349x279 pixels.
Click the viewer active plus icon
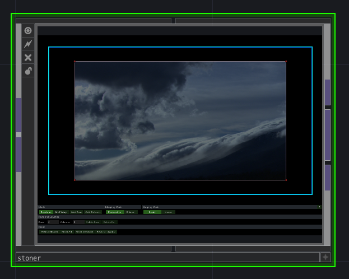pyautogui.click(x=325, y=257)
